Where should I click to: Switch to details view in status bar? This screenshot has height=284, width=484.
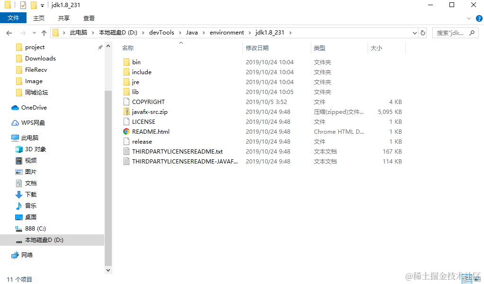pyautogui.click(x=467, y=279)
